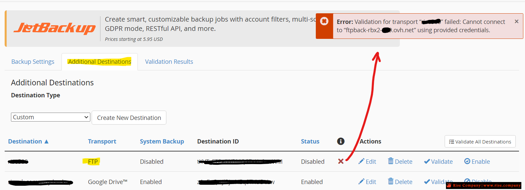The height and width of the screenshot is (190, 525).
Task: Click the 'Prices starting at 5.95 USD' text
Action: point(134,39)
